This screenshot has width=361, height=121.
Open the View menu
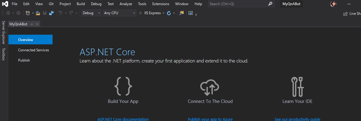click(39, 4)
